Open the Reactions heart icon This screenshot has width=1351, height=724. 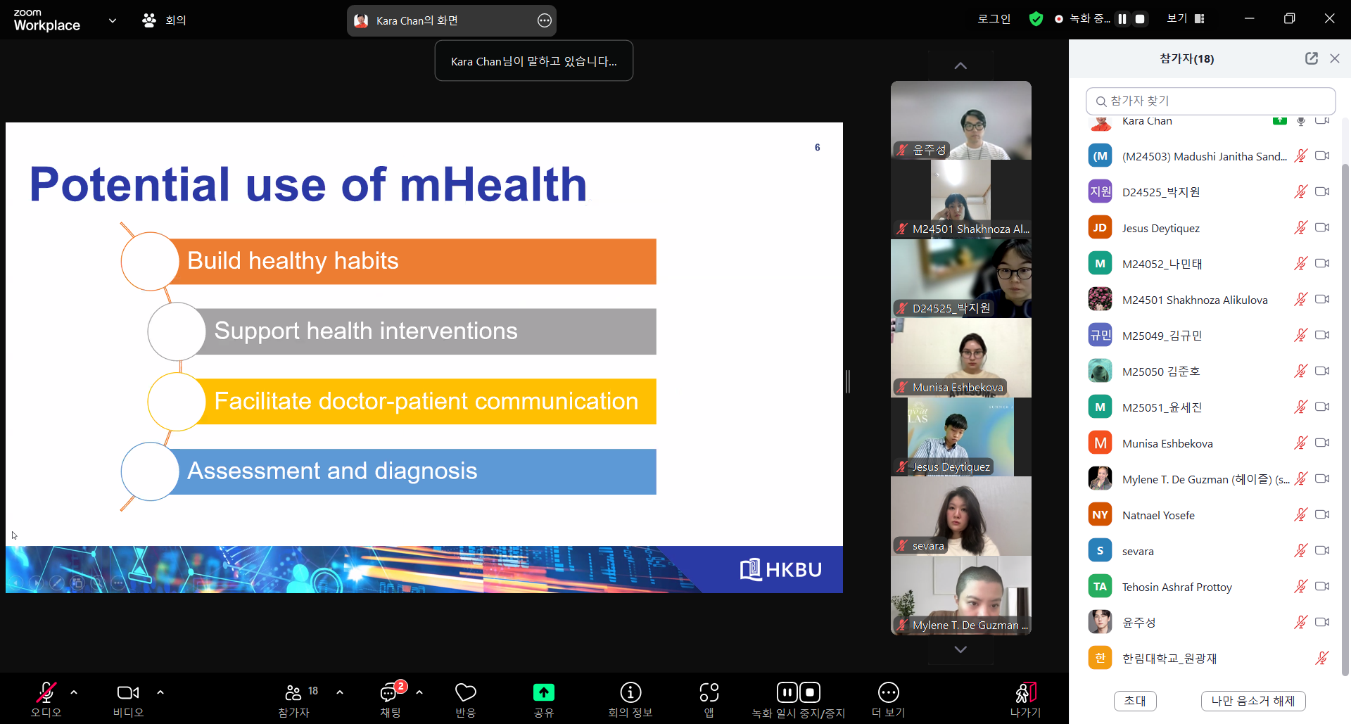point(465,693)
